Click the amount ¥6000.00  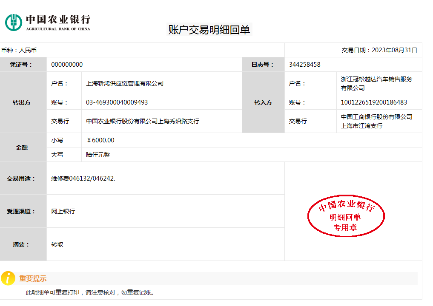100,140
